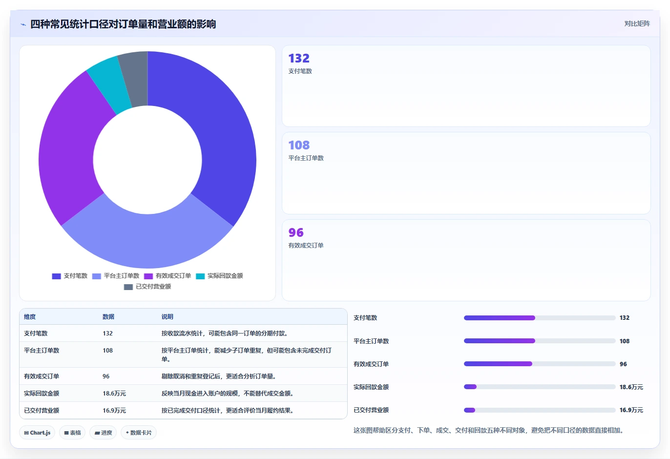Toggle the 实际回款金额 legend color box
The height and width of the screenshot is (459, 670).
pyautogui.click(x=200, y=276)
